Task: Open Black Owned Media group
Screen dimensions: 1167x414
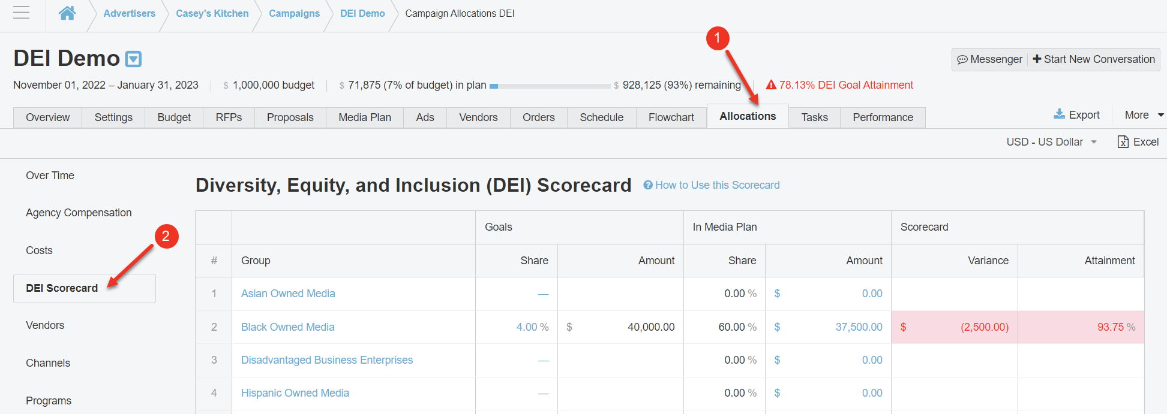Action: tap(288, 327)
